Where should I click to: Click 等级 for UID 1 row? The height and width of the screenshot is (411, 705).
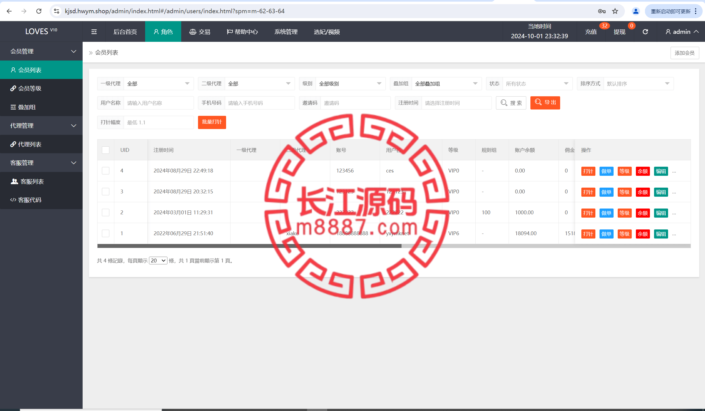click(x=624, y=234)
